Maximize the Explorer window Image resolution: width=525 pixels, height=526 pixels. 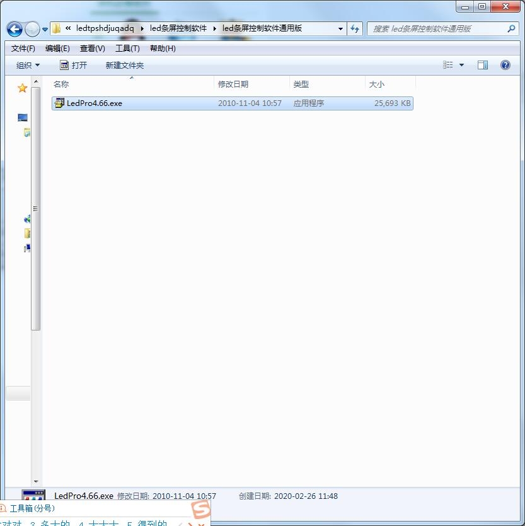[482, 7]
